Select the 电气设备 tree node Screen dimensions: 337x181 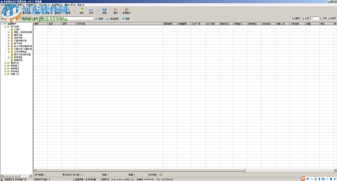coord(18,43)
